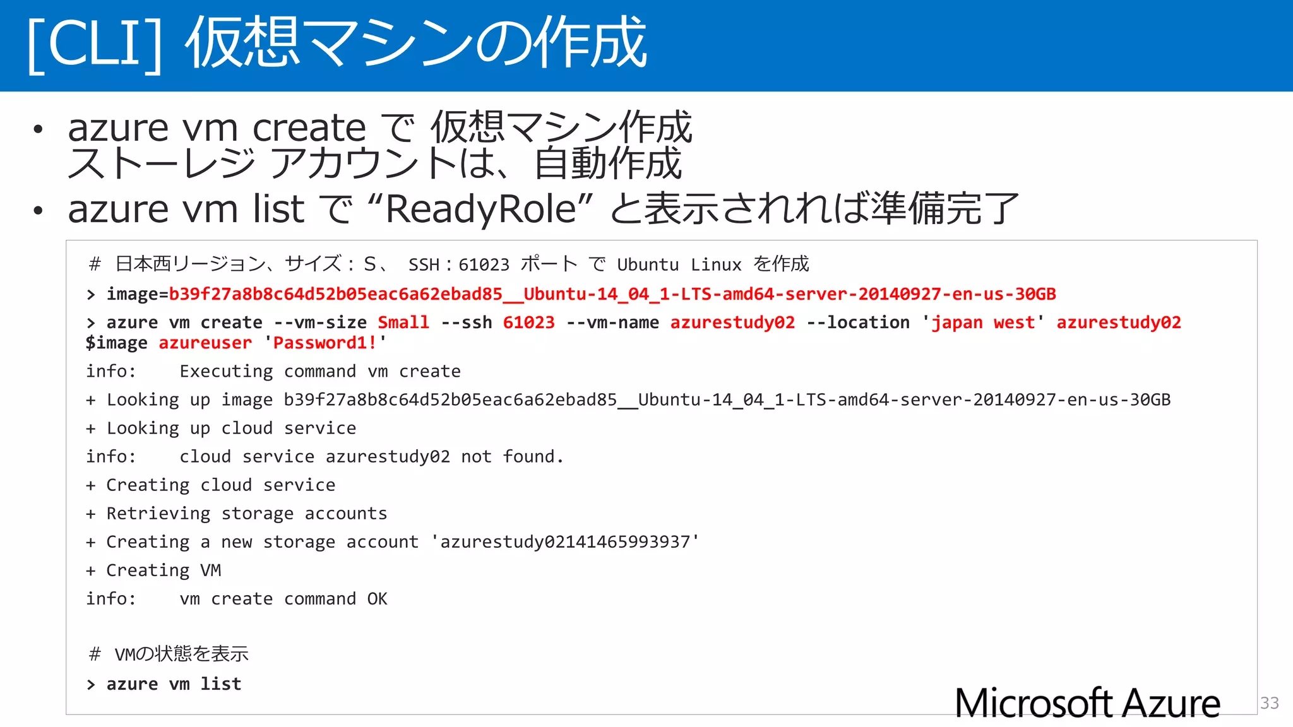Click the red 'Password1!' text
Viewport: 1293px width, 727px height.
click(x=325, y=343)
